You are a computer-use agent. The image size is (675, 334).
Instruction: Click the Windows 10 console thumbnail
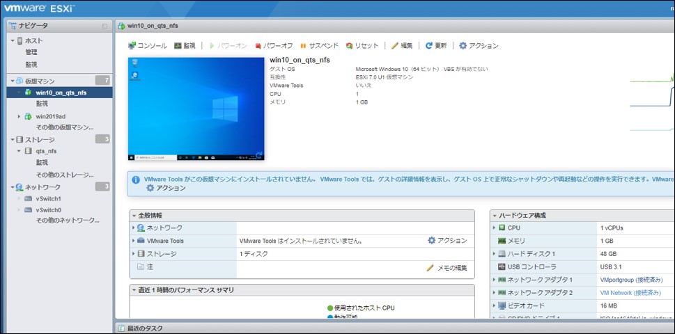click(x=196, y=109)
